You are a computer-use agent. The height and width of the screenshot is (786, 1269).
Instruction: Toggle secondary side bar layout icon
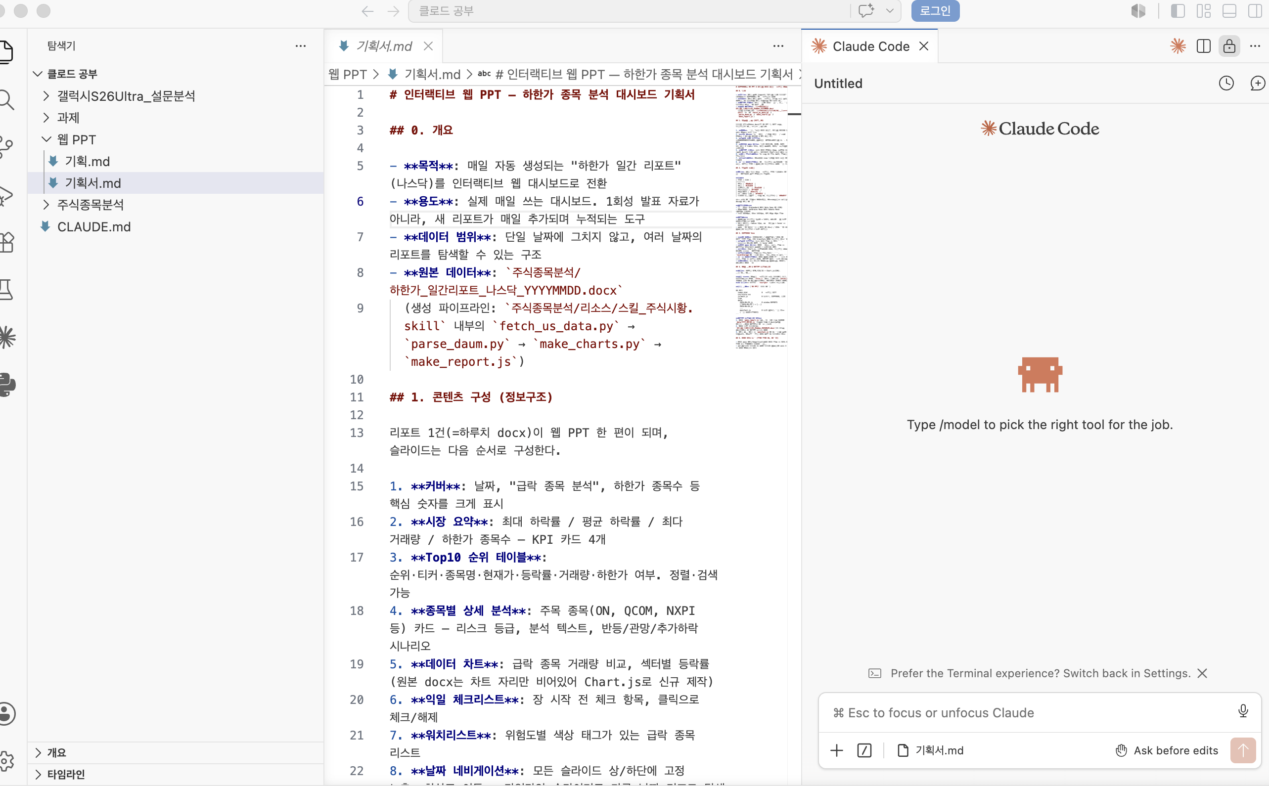pos(1256,11)
